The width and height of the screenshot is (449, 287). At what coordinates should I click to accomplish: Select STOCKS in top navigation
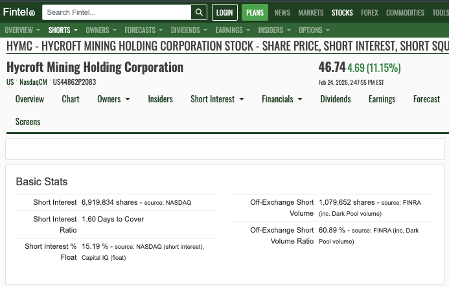tap(342, 12)
